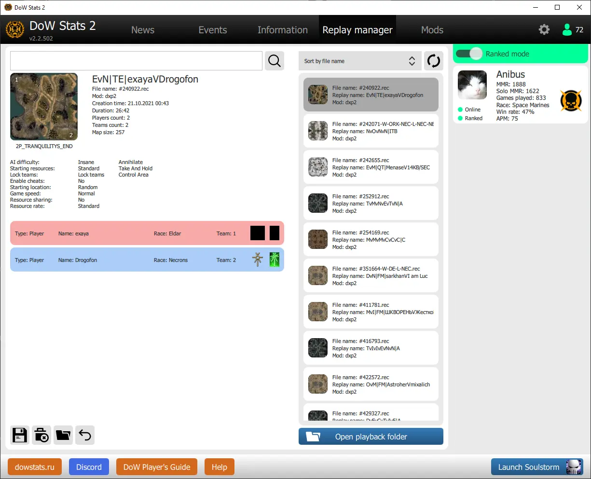Toggle Ranked mode switch
Screen dimensions: 591x479
[x=469, y=54]
